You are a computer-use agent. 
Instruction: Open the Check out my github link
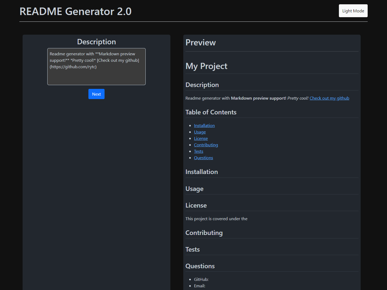[329, 98]
